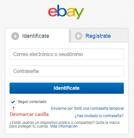Screen dimensions: 134x138
Task: Click the blue Identifícate button
Action: [x=67, y=88]
